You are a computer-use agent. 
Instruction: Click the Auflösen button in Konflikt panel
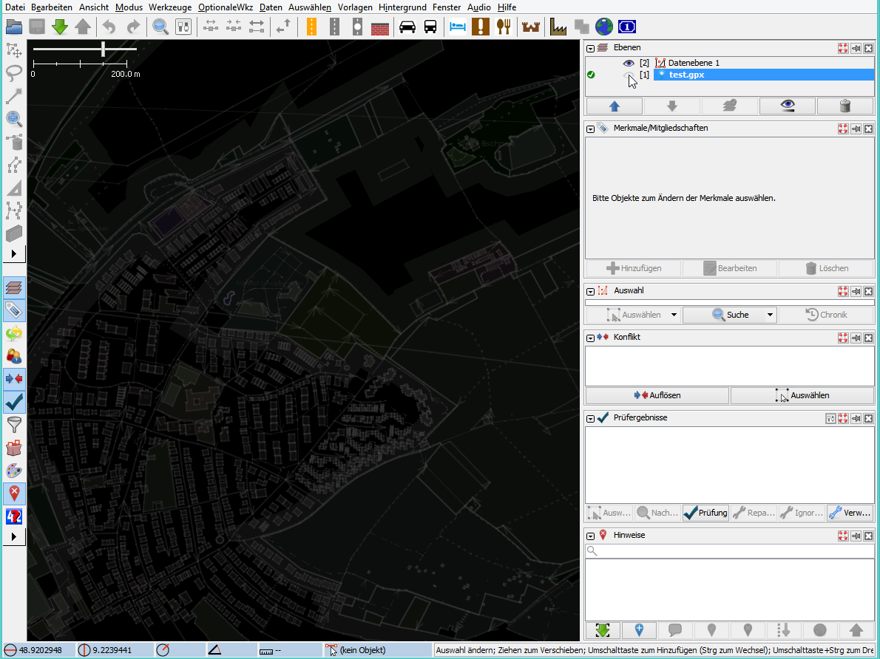click(657, 396)
